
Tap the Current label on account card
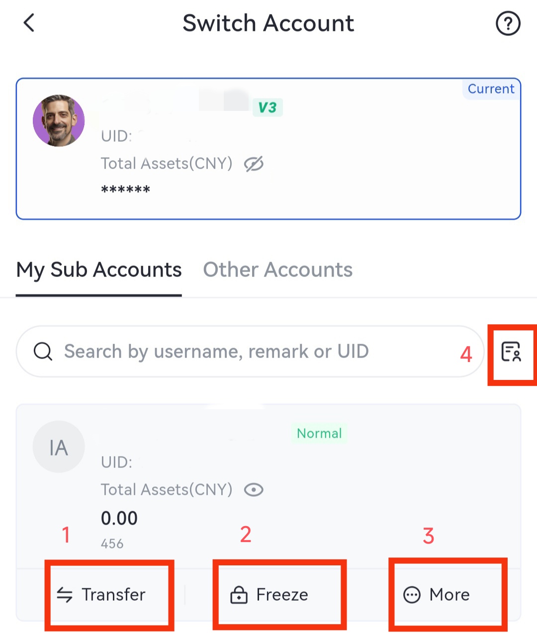(x=491, y=89)
